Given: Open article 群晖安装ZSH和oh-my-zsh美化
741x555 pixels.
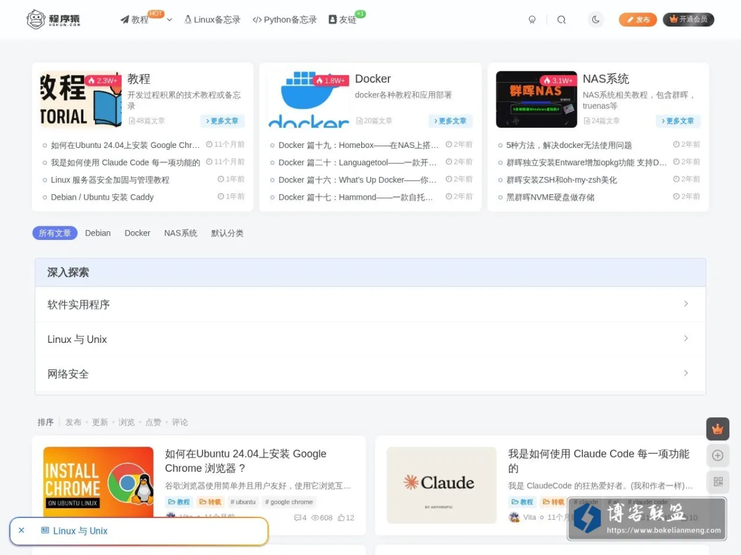Looking at the screenshot, I should 562,180.
